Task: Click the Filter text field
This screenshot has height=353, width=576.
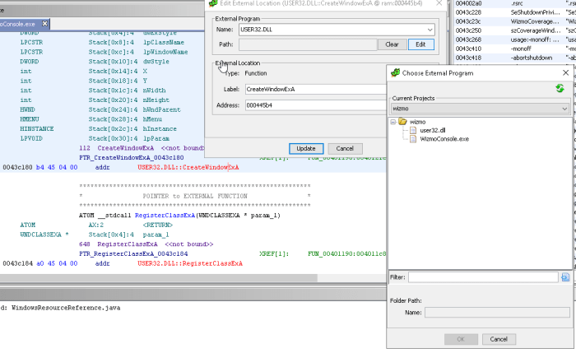Action: (483, 277)
